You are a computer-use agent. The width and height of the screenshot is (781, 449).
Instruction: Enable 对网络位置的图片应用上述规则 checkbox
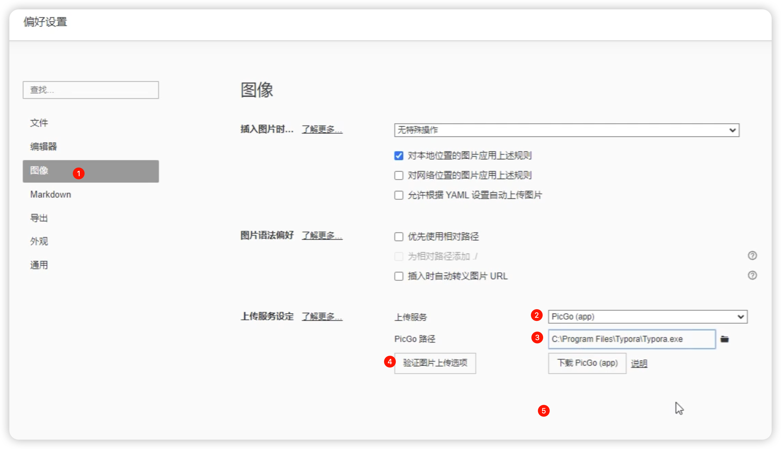[x=399, y=175]
